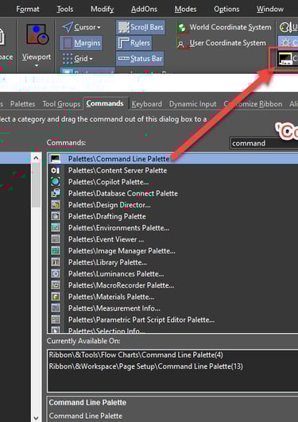Click the Command Line Palette icon in list
The height and width of the screenshot is (422, 298).
click(x=56, y=159)
